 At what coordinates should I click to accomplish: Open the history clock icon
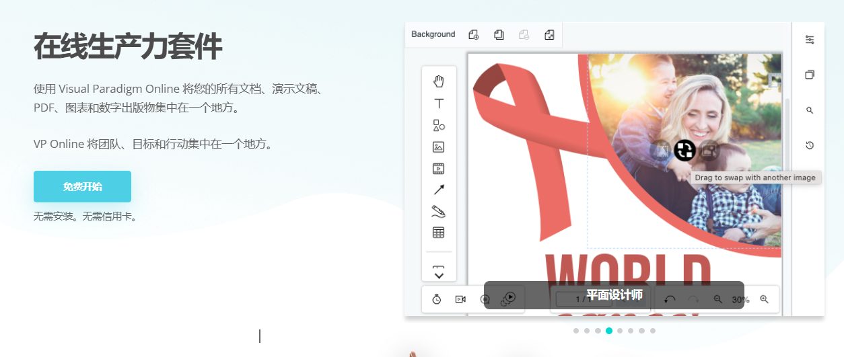click(810, 145)
